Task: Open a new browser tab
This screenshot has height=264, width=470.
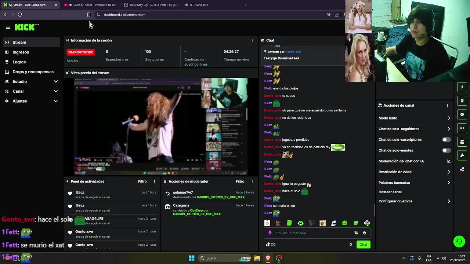Action: (x=246, y=5)
